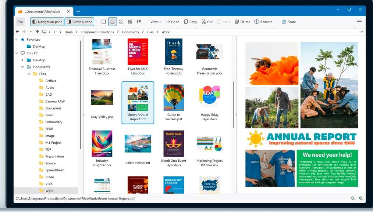Collapse the This PC tree node
Viewport: 373px width, 212px height.
pyautogui.click(x=17, y=53)
